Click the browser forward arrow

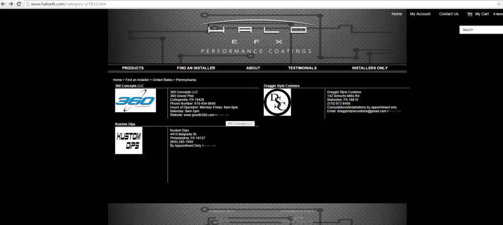pyautogui.click(x=11, y=4)
